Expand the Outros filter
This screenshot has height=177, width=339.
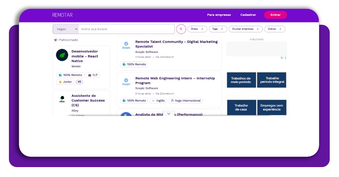point(274,29)
